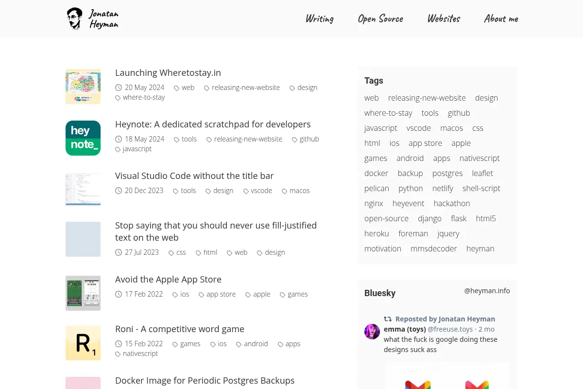583x389 pixels.
Task: Click the Apple App Store post thumbnail
Action: pyautogui.click(x=83, y=293)
